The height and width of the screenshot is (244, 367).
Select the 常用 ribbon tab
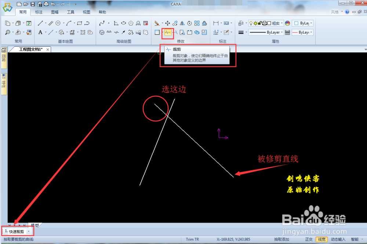[23, 12]
